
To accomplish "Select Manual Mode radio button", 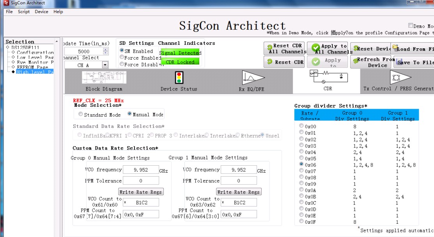I will tap(129, 114).
